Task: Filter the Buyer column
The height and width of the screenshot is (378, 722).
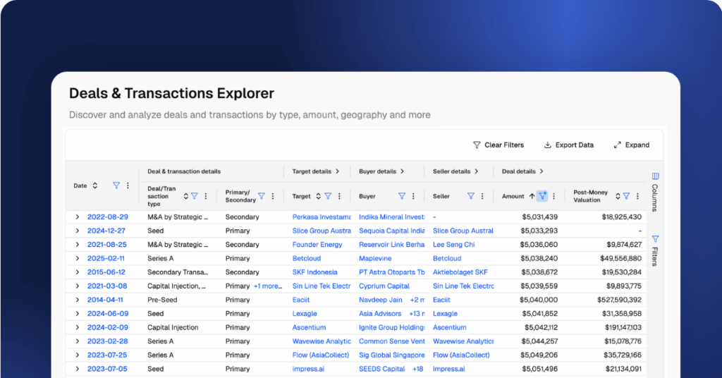Action: click(x=401, y=196)
